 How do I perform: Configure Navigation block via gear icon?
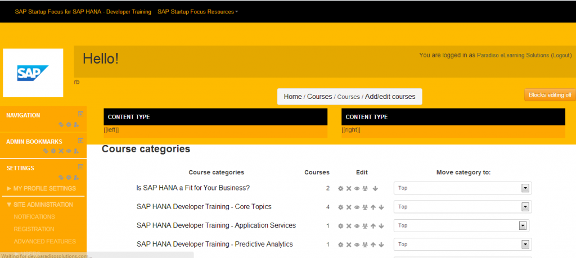[x=69, y=125]
